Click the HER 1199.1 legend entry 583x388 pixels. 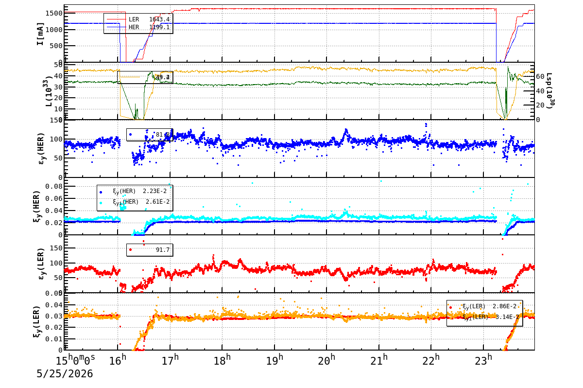point(138,27)
